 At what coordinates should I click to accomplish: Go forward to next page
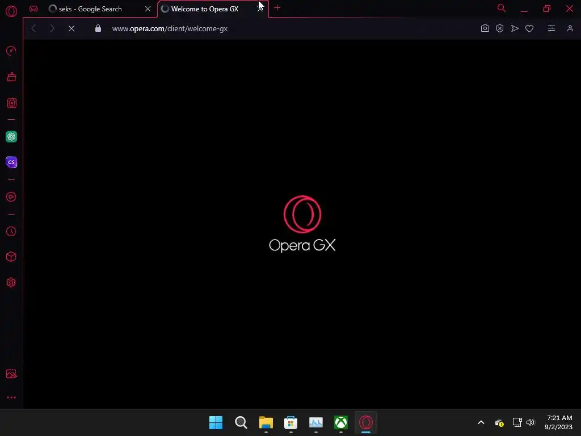tap(52, 28)
